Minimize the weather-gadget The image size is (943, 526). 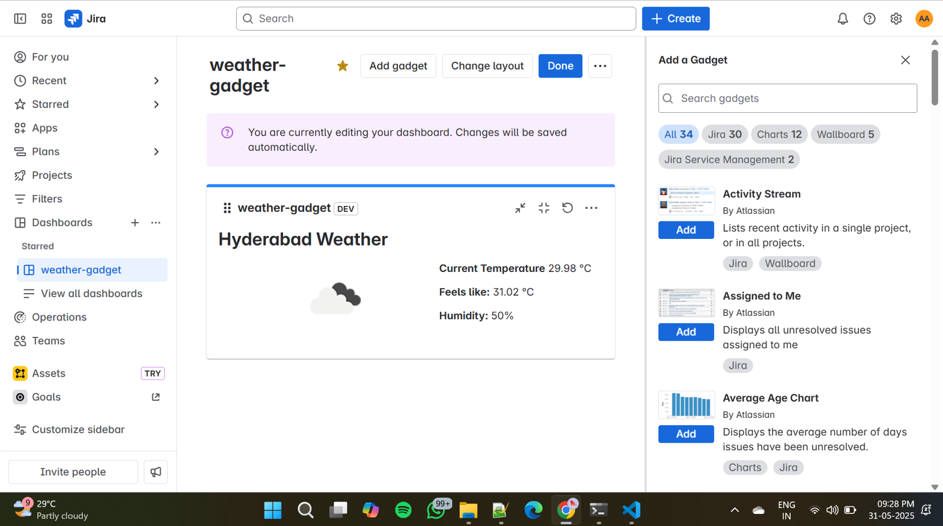point(520,208)
